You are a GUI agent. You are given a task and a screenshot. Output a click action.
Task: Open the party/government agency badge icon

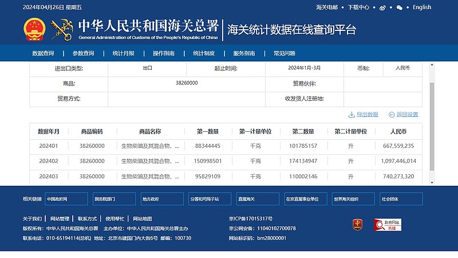[357, 225]
